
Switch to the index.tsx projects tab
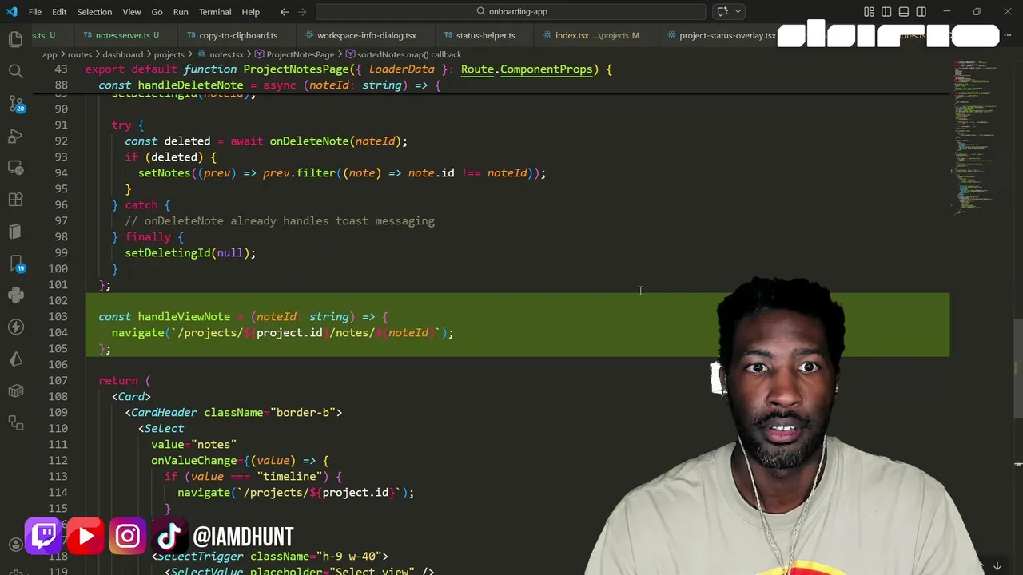coord(596,35)
